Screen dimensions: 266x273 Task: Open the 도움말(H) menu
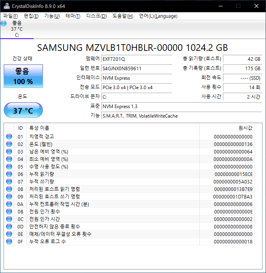[123, 16]
